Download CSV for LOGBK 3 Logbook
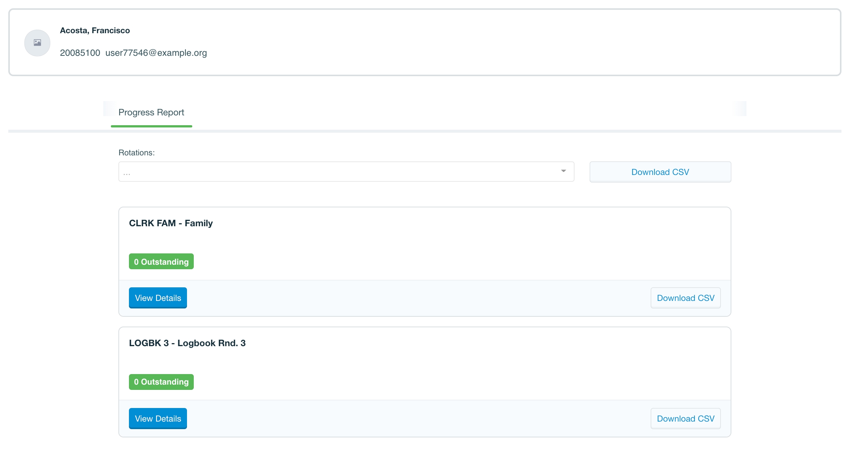This screenshot has width=849, height=454. (x=685, y=419)
